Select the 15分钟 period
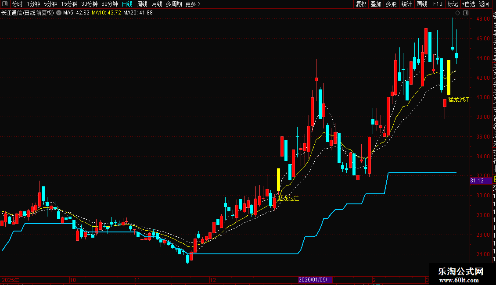The height and width of the screenshot is (285, 496). [x=69, y=4]
